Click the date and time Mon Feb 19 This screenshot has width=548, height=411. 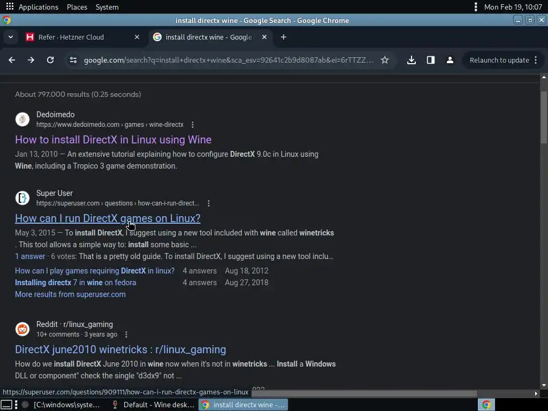513,7
